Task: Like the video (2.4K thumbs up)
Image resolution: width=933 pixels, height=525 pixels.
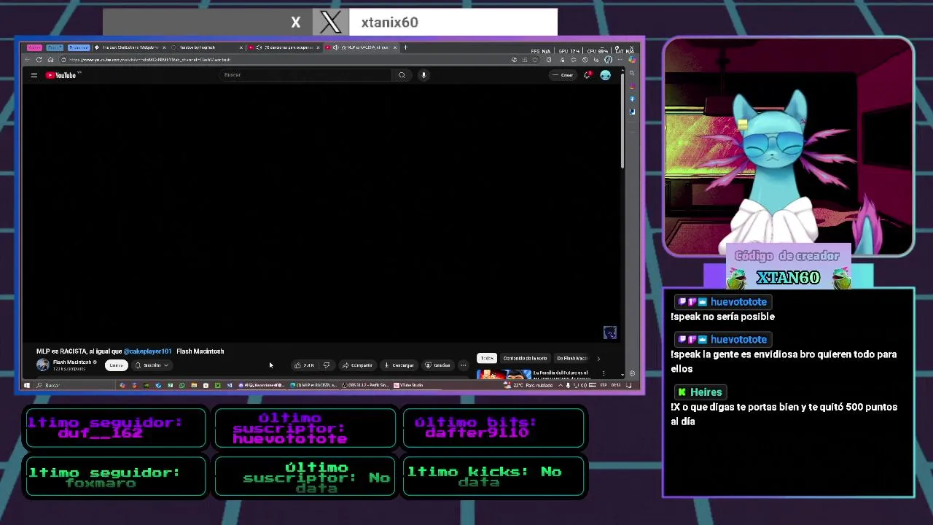Action: tap(305, 365)
